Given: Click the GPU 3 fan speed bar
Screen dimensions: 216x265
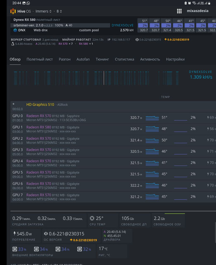Looking at the screenshot, I should tap(180, 154).
